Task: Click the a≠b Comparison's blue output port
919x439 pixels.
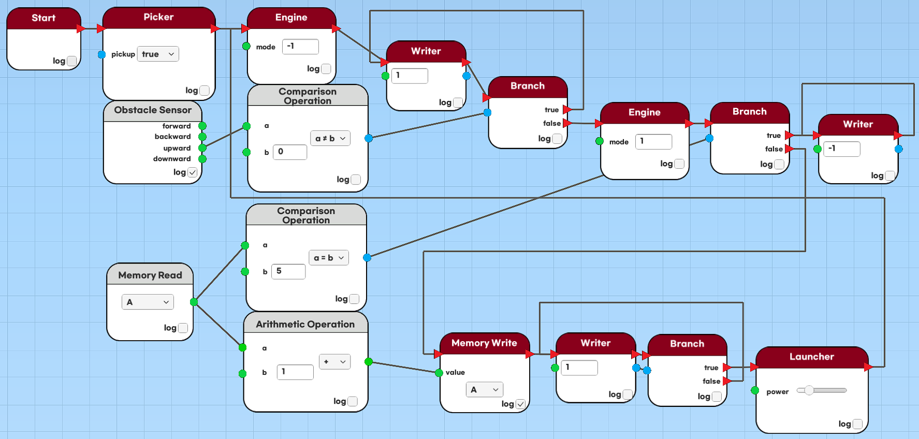Action: (369, 138)
